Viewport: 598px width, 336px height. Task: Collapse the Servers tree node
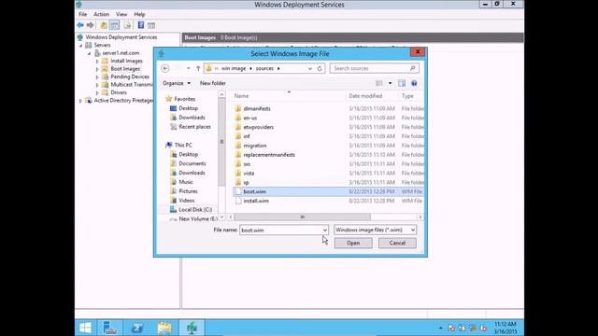81,46
